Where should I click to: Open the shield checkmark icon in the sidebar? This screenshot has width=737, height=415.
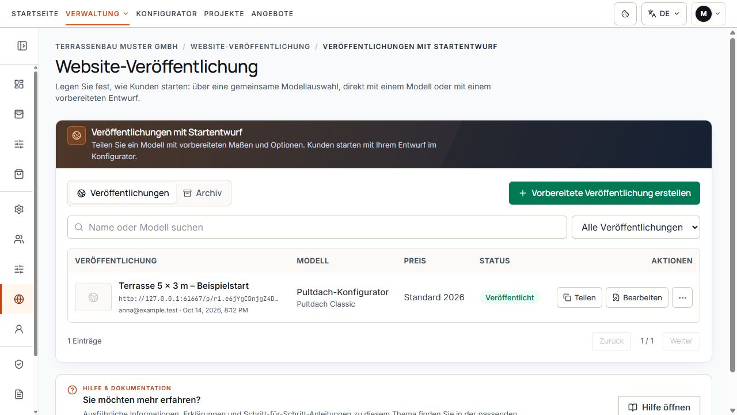[19, 364]
